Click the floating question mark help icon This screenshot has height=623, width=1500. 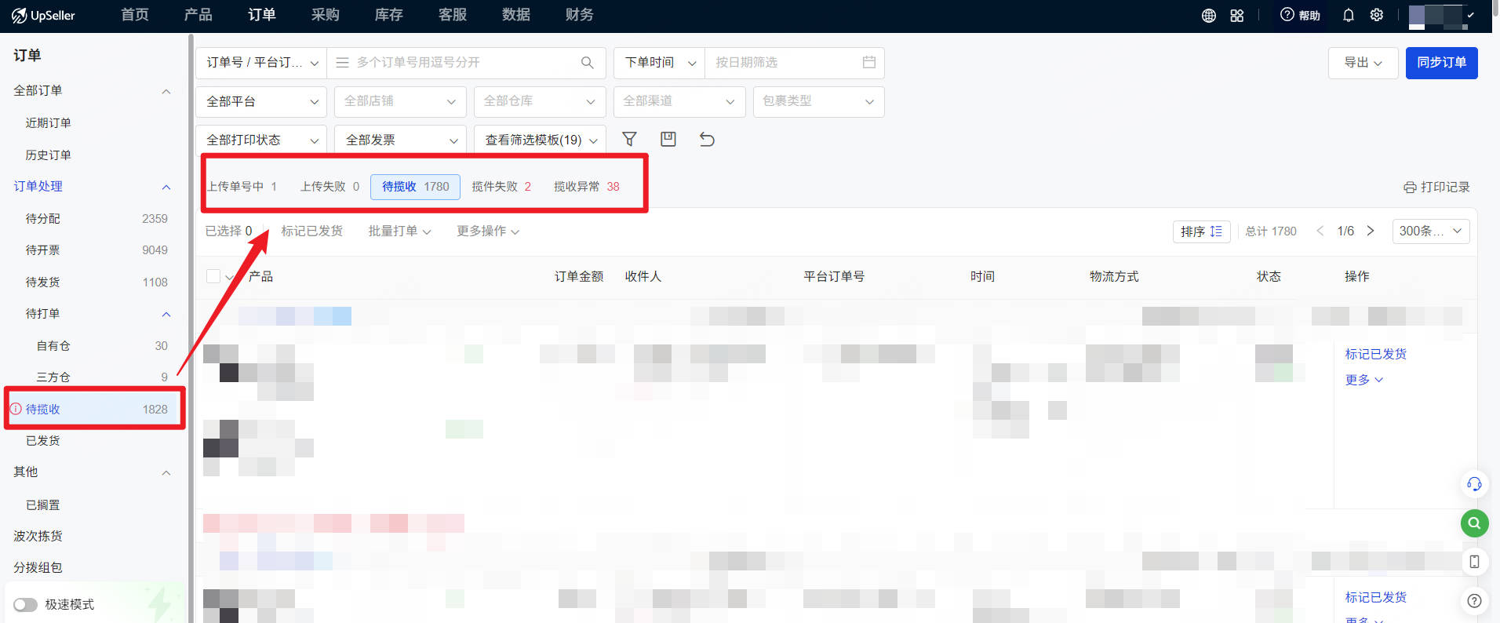click(1474, 601)
